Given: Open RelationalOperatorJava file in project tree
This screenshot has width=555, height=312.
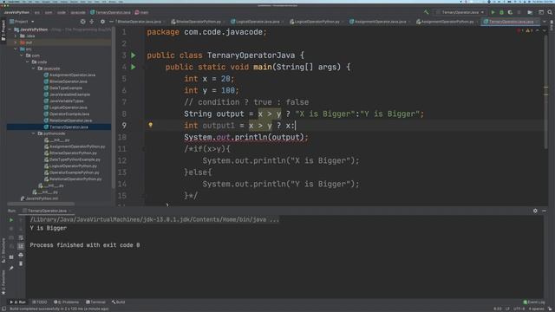Looking at the screenshot, I should pos(68,120).
